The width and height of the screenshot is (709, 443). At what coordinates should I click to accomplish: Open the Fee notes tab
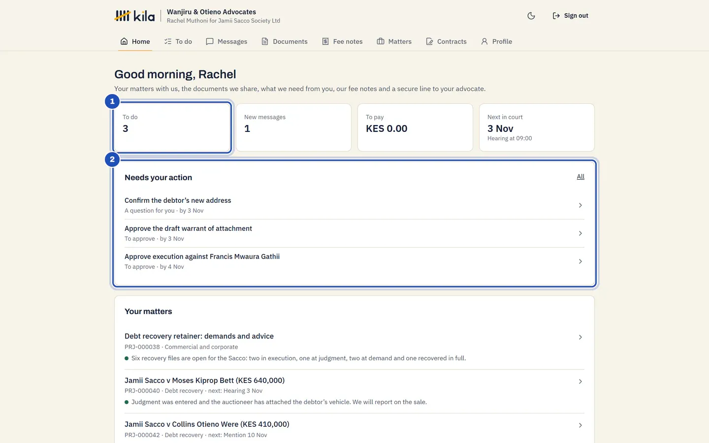(x=342, y=41)
